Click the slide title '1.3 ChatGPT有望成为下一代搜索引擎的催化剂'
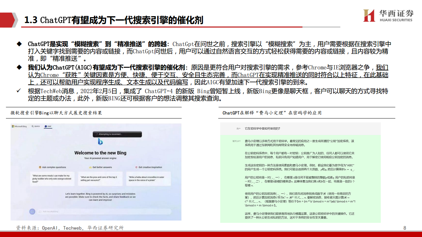 [114, 20]
